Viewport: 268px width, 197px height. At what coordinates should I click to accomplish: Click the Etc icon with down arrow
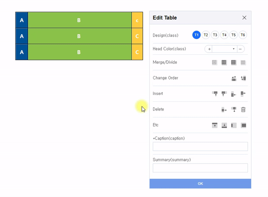[x=224, y=125]
